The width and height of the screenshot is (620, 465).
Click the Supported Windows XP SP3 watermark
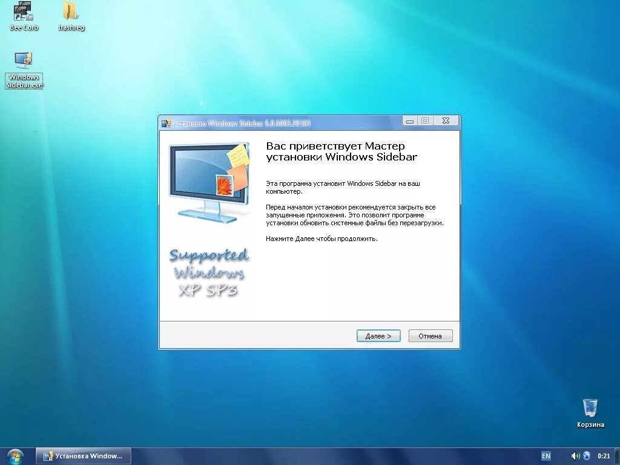(x=209, y=272)
